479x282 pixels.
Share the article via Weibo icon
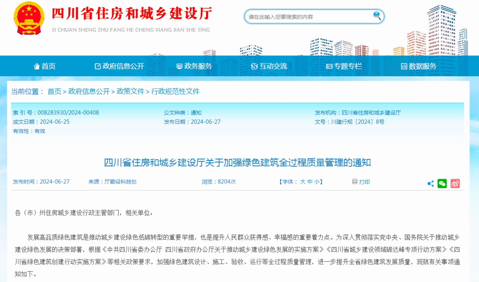[x=455, y=184]
